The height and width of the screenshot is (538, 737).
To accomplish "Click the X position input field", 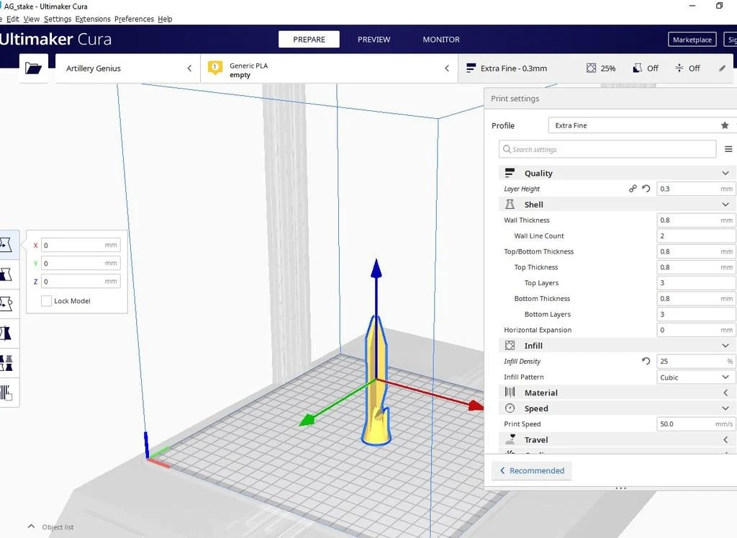I will (81, 245).
